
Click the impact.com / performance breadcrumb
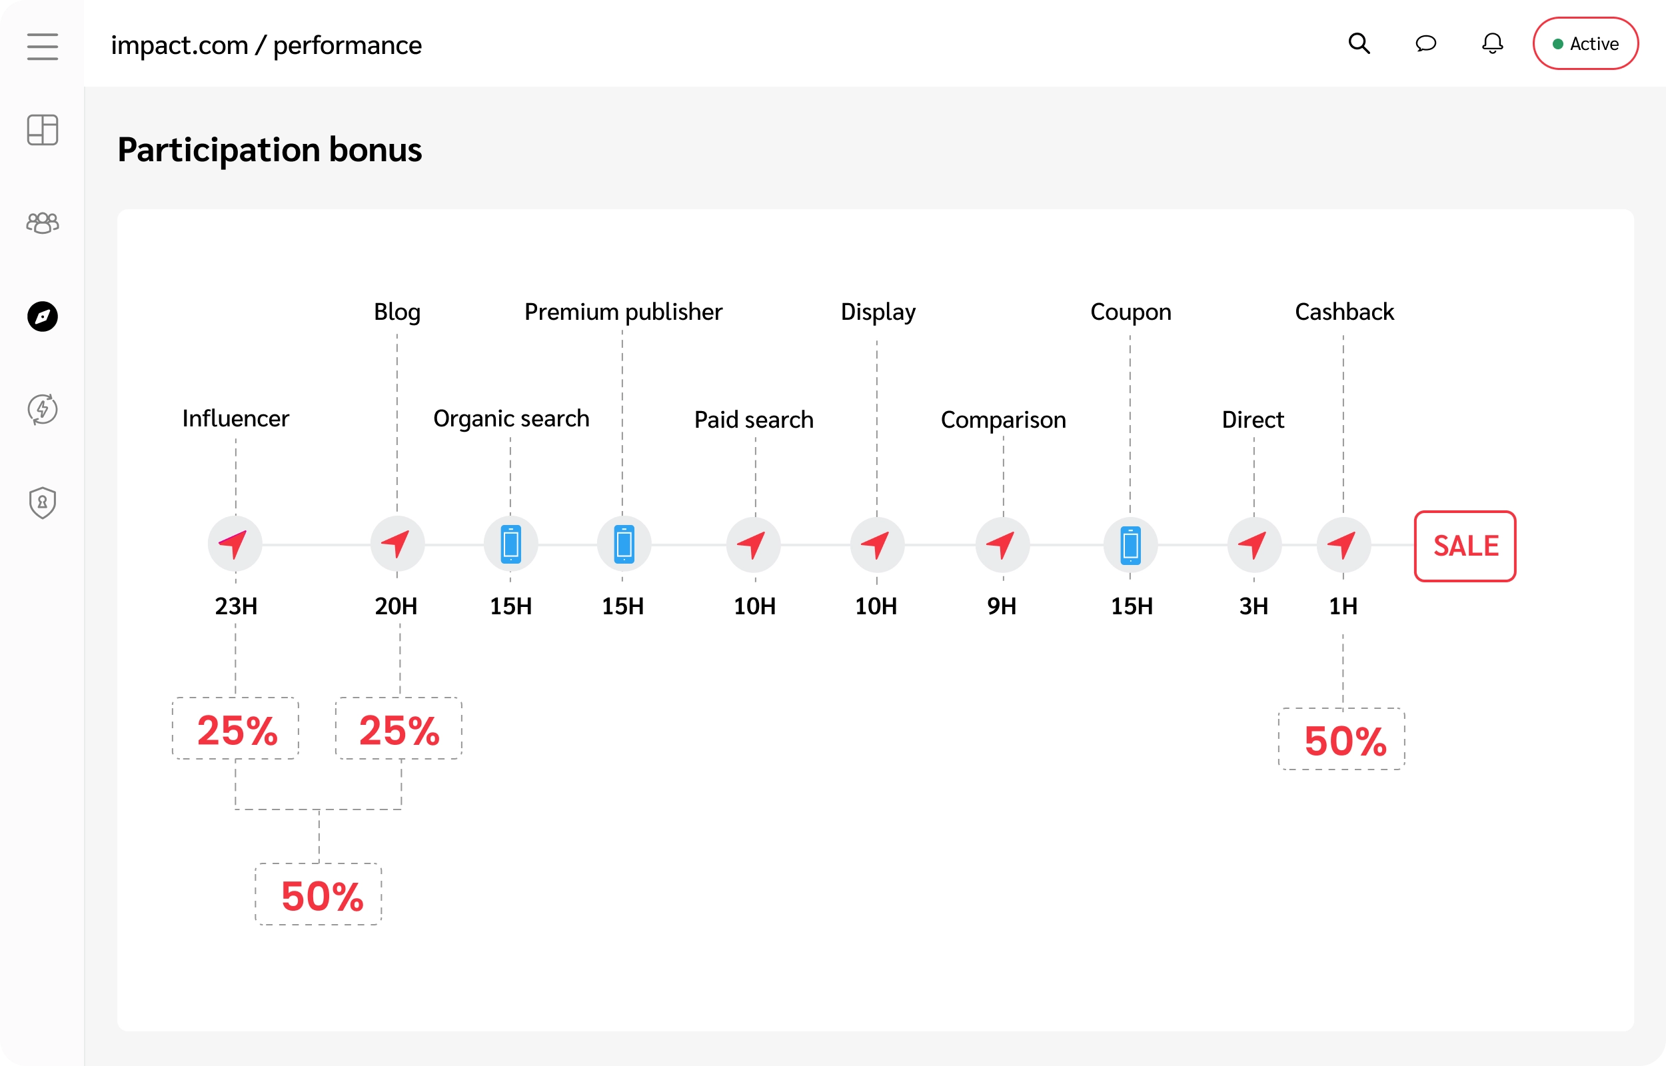[x=266, y=45]
